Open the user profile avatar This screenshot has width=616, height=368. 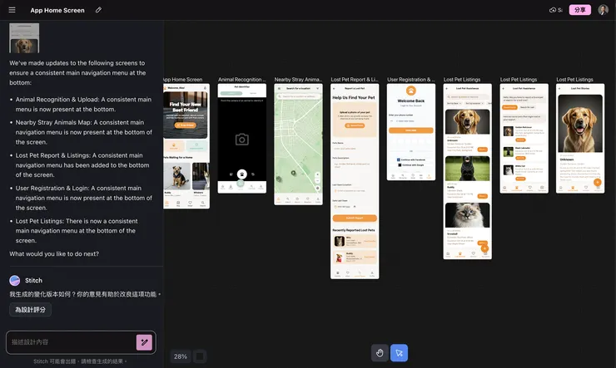click(x=603, y=10)
